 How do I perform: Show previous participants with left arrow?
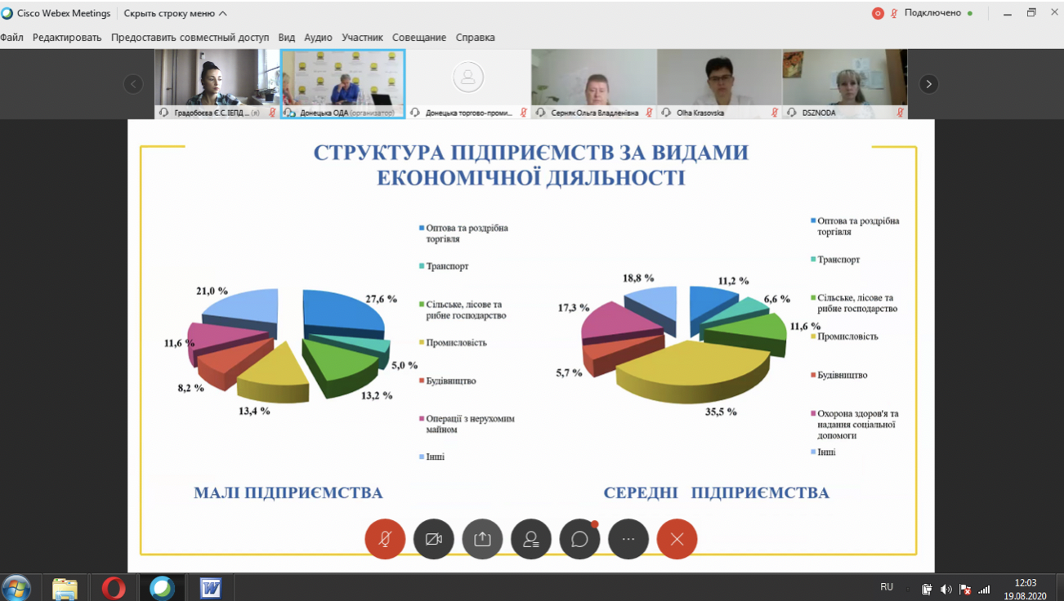[x=133, y=84]
